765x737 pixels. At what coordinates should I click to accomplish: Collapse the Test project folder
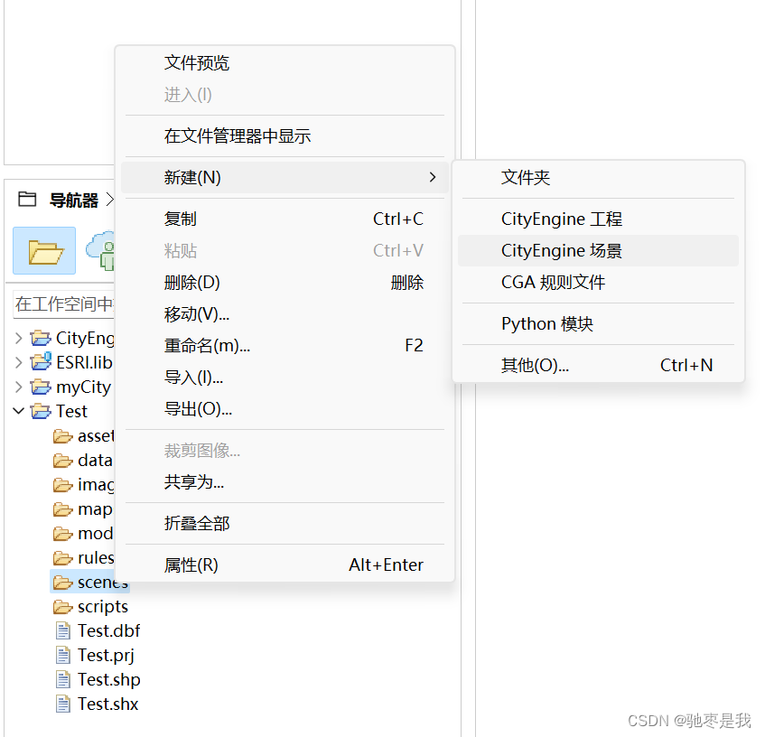click(20, 411)
